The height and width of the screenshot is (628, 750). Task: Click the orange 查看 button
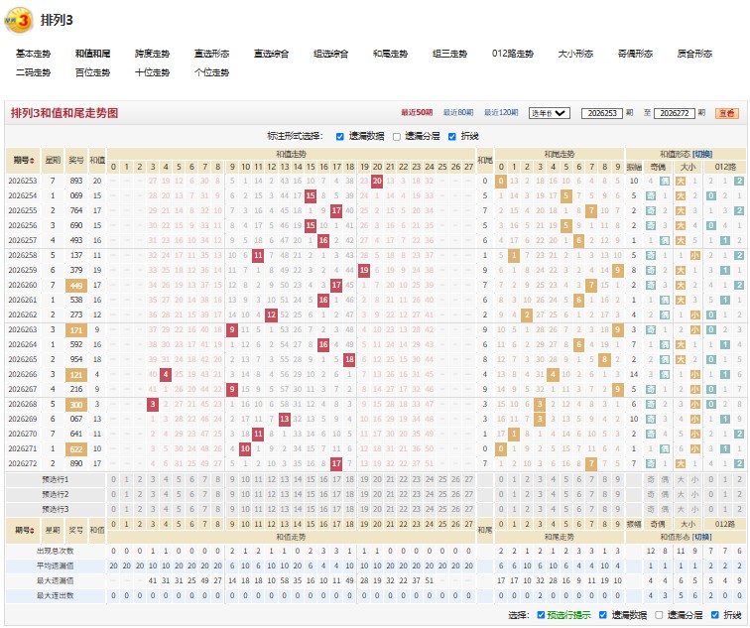727,113
